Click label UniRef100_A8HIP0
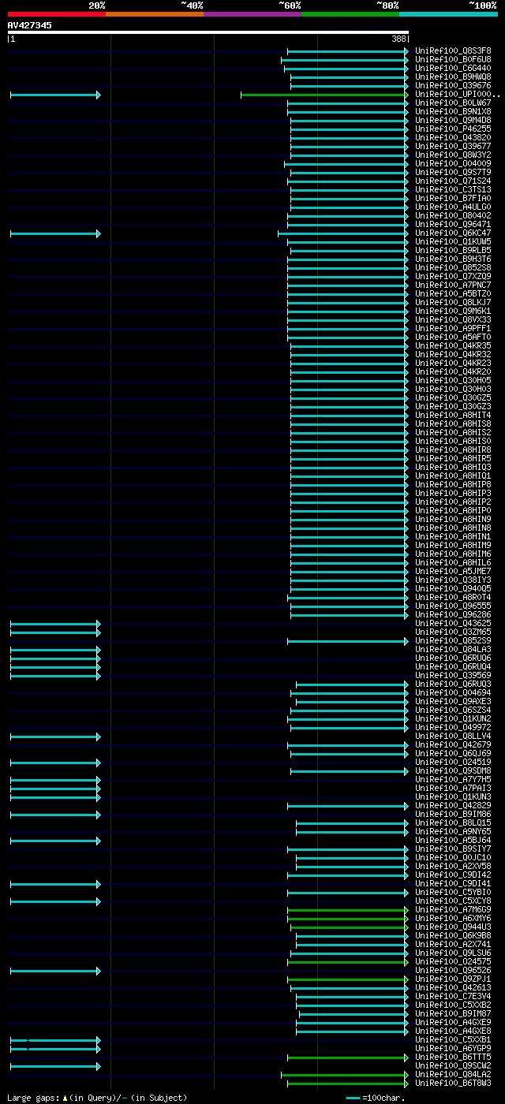This screenshot has width=505, height=1104. tap(453, 510)
